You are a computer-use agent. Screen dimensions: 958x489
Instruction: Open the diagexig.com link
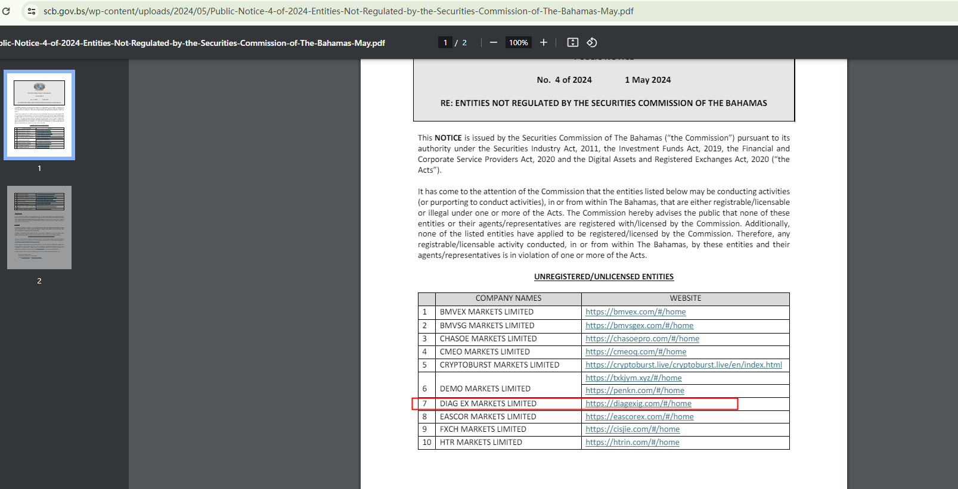click(638, 404)
